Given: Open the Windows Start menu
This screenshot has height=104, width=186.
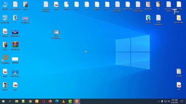Looking at the screenshot, I should click(3, 101).
